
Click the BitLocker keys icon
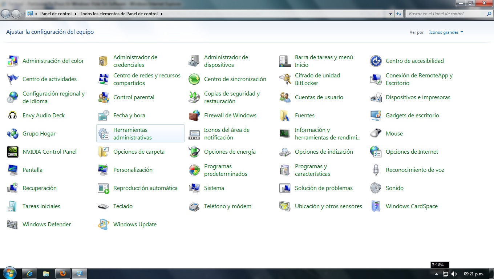pos(285,79)
